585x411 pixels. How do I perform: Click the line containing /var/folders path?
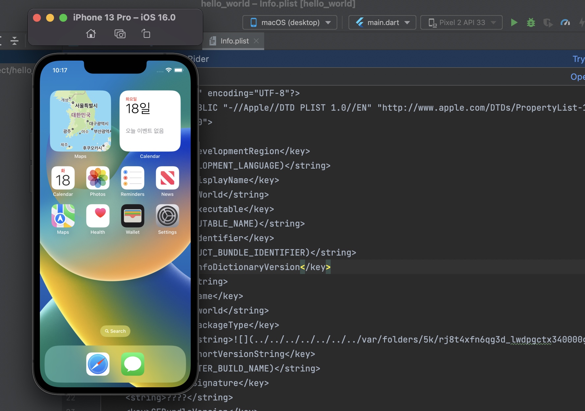(x=392, y=340)
